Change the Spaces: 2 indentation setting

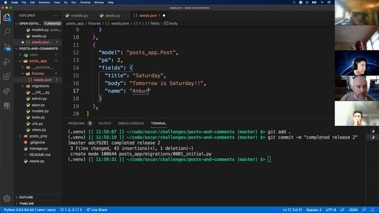coord(314,210)
